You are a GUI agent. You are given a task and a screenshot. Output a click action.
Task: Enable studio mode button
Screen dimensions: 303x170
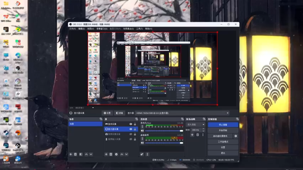pyautogui.click(x=223, y=142)
